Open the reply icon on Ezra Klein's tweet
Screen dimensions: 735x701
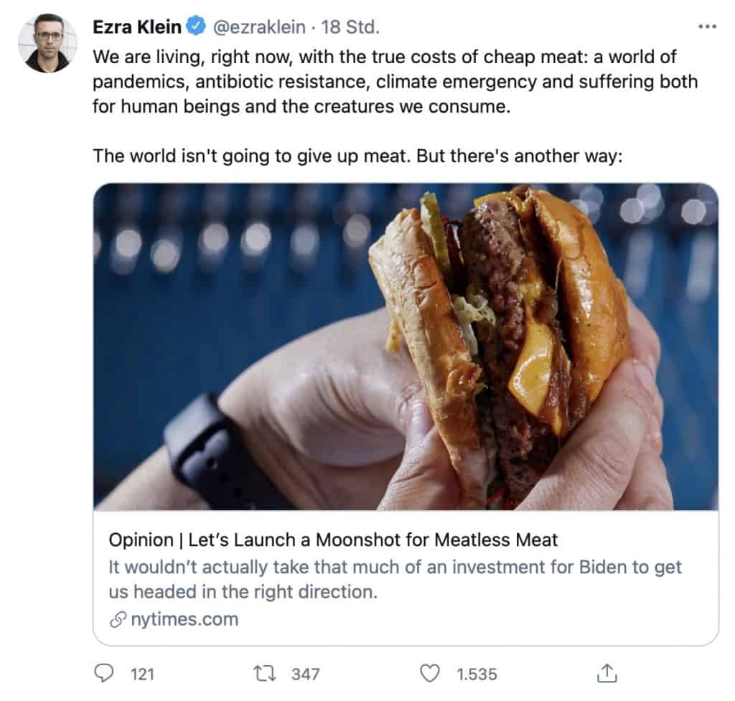tap(105, 673)
